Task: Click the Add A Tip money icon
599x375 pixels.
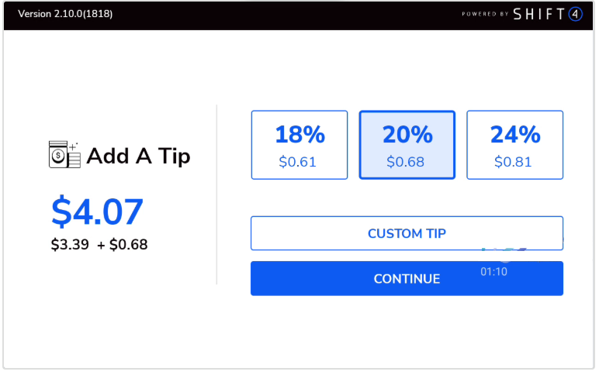Action: tap(64, 155)
